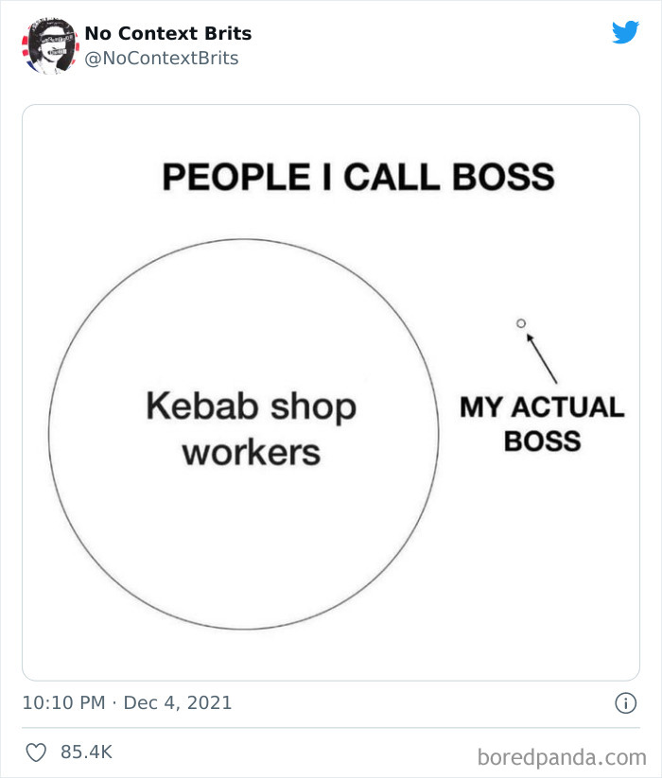Click the arrow pointing at the tiny circle
The image size is (662, 778).
(541, 357)
